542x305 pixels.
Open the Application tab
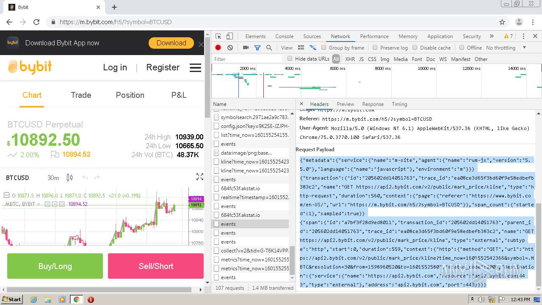(440, 36)
